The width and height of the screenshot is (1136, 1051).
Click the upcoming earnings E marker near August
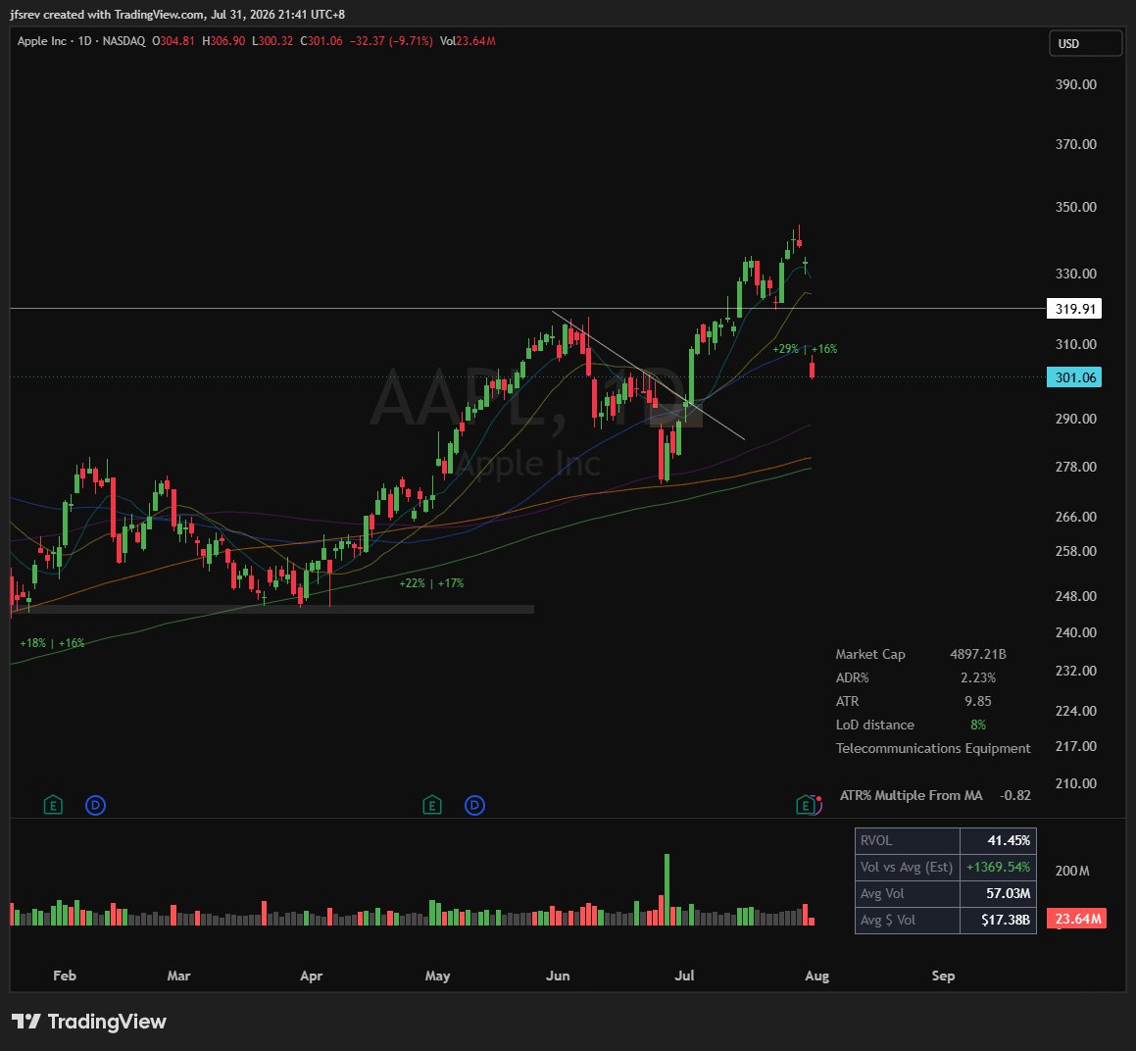coord(807,805)
